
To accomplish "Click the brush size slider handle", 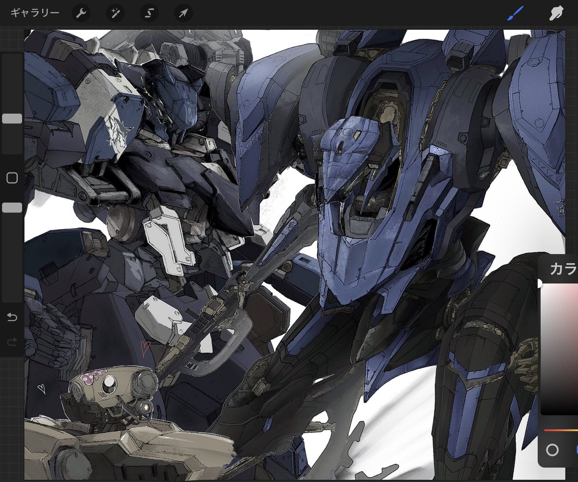I will [12, 119].
